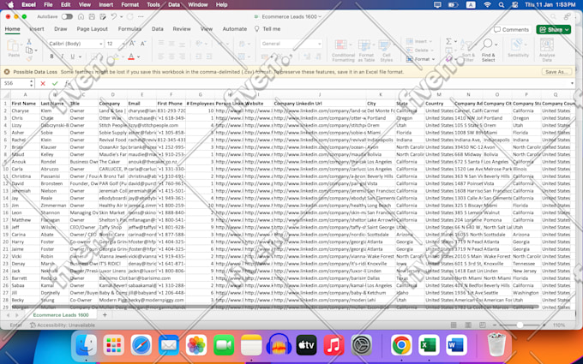Open the Page Layout ribbon tab

pyautogui.click(x=93, y=28)
